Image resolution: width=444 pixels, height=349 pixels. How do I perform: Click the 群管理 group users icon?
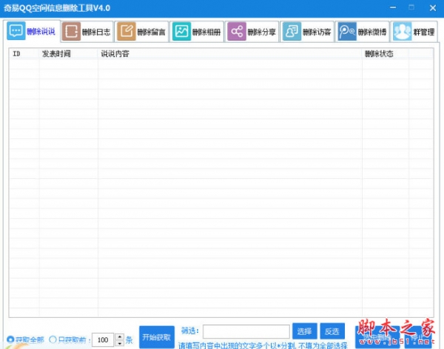point(402,31)
